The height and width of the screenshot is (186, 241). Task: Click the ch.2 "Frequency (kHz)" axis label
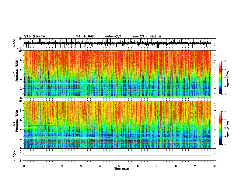click(x=17, y=121)
